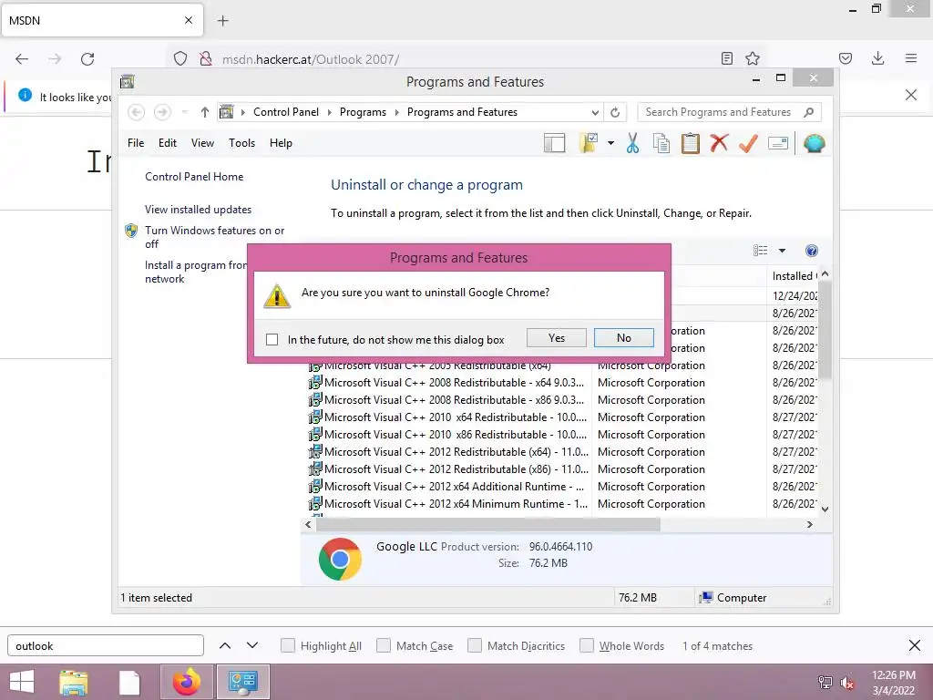The image size is (933, 700).
Task: Open Firefox downloads arrow icon
Action: click(x=877, y=58)
